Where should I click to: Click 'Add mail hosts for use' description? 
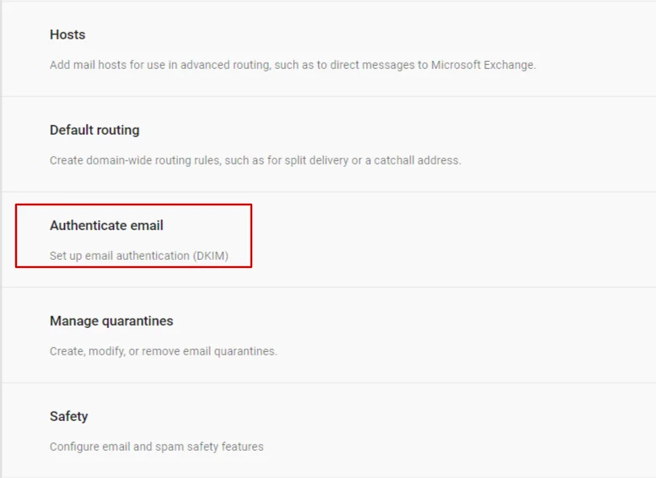point(292,65)
